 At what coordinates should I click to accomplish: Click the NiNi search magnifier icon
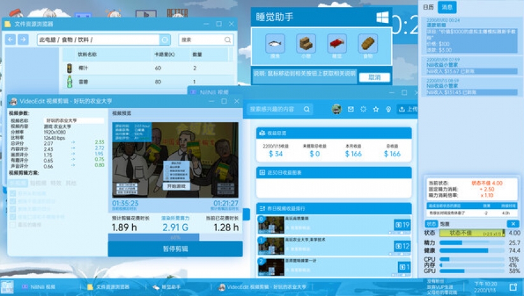coord(307,109)
